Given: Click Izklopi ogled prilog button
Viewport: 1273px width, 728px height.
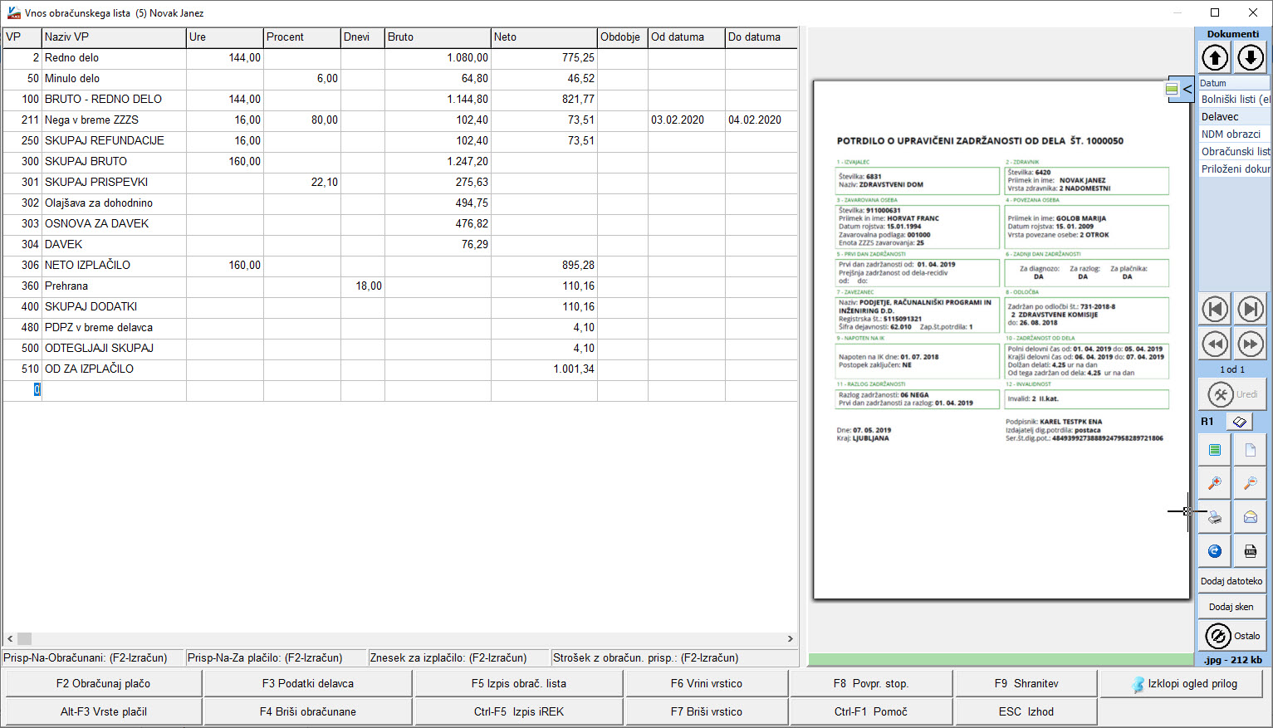Looking at the screenshot, I should (x=1182, y=683).
